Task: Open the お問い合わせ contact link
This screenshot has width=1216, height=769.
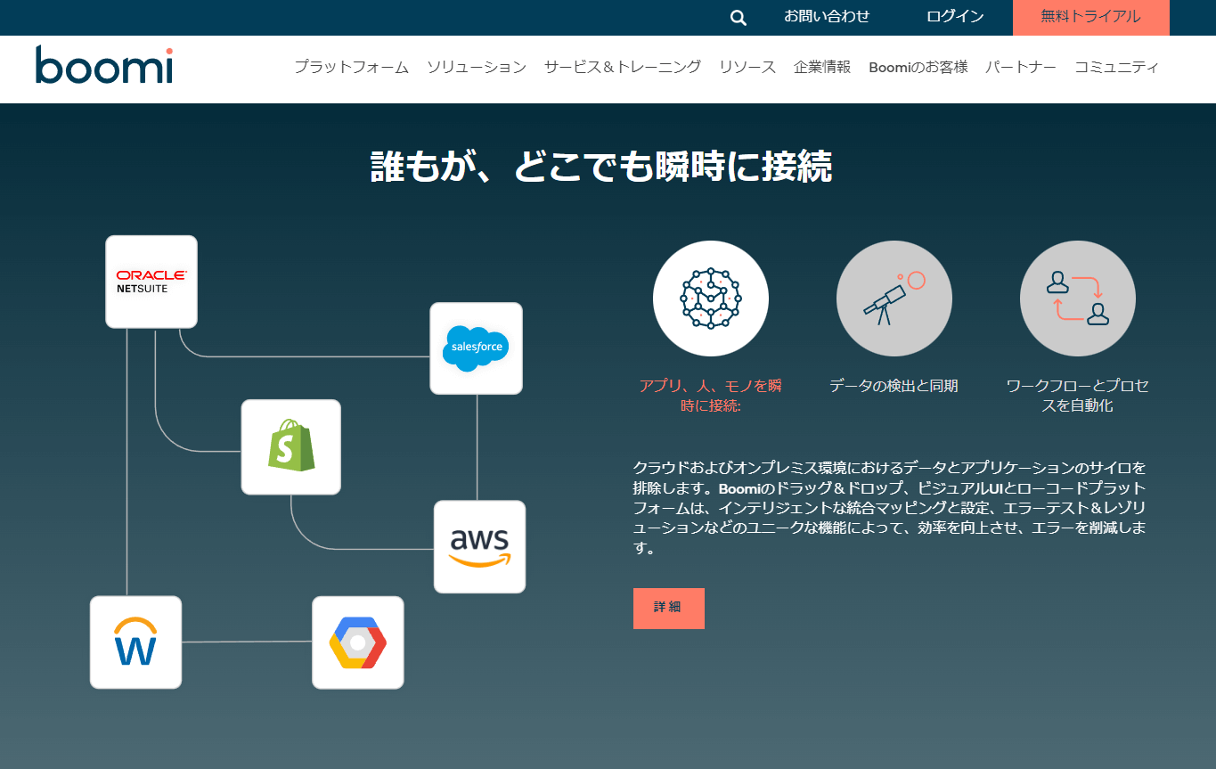Action: tap(827, 17)
